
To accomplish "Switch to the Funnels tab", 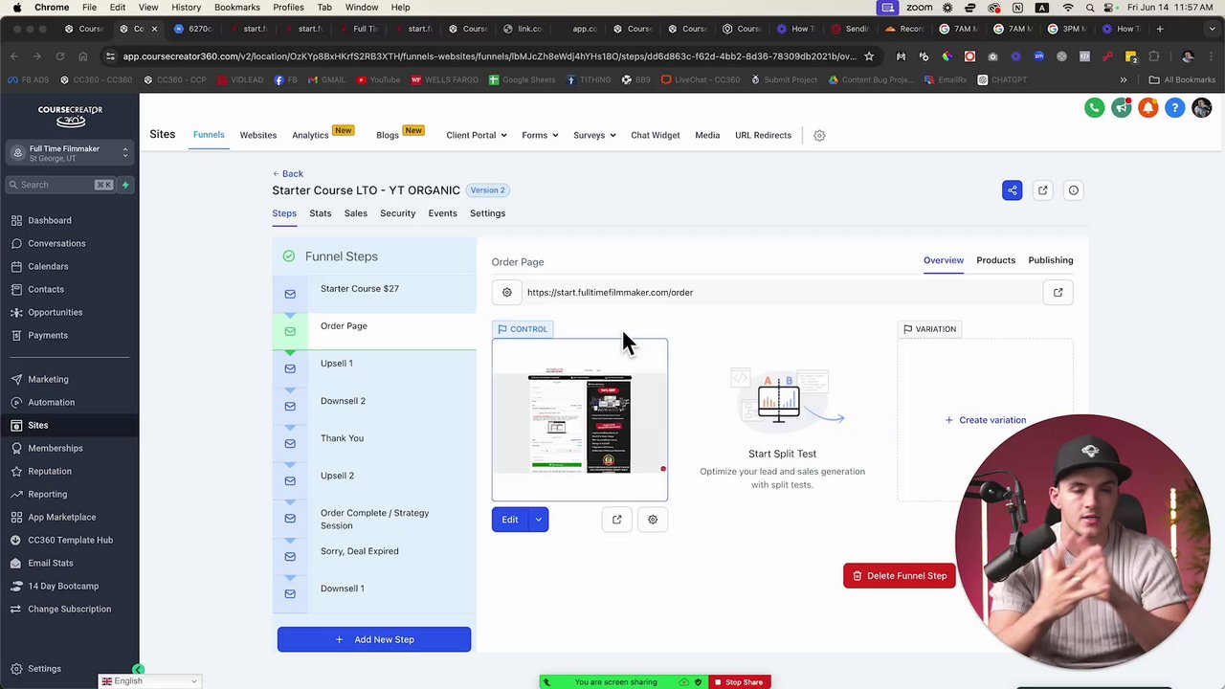I will [x=209, y=135].
